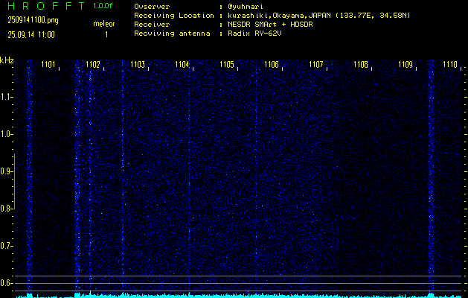468x298 pixels.
Task: Click the 1101 time marker
Action: point(48,64)
